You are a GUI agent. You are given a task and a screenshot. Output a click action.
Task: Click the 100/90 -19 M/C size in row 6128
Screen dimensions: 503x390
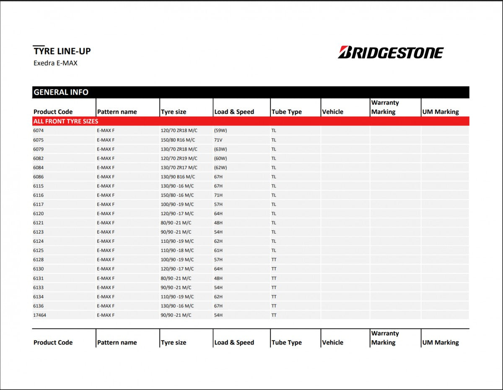[x=177, y=260]
